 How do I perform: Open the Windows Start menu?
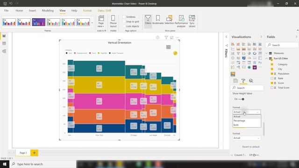coord(5,164)
